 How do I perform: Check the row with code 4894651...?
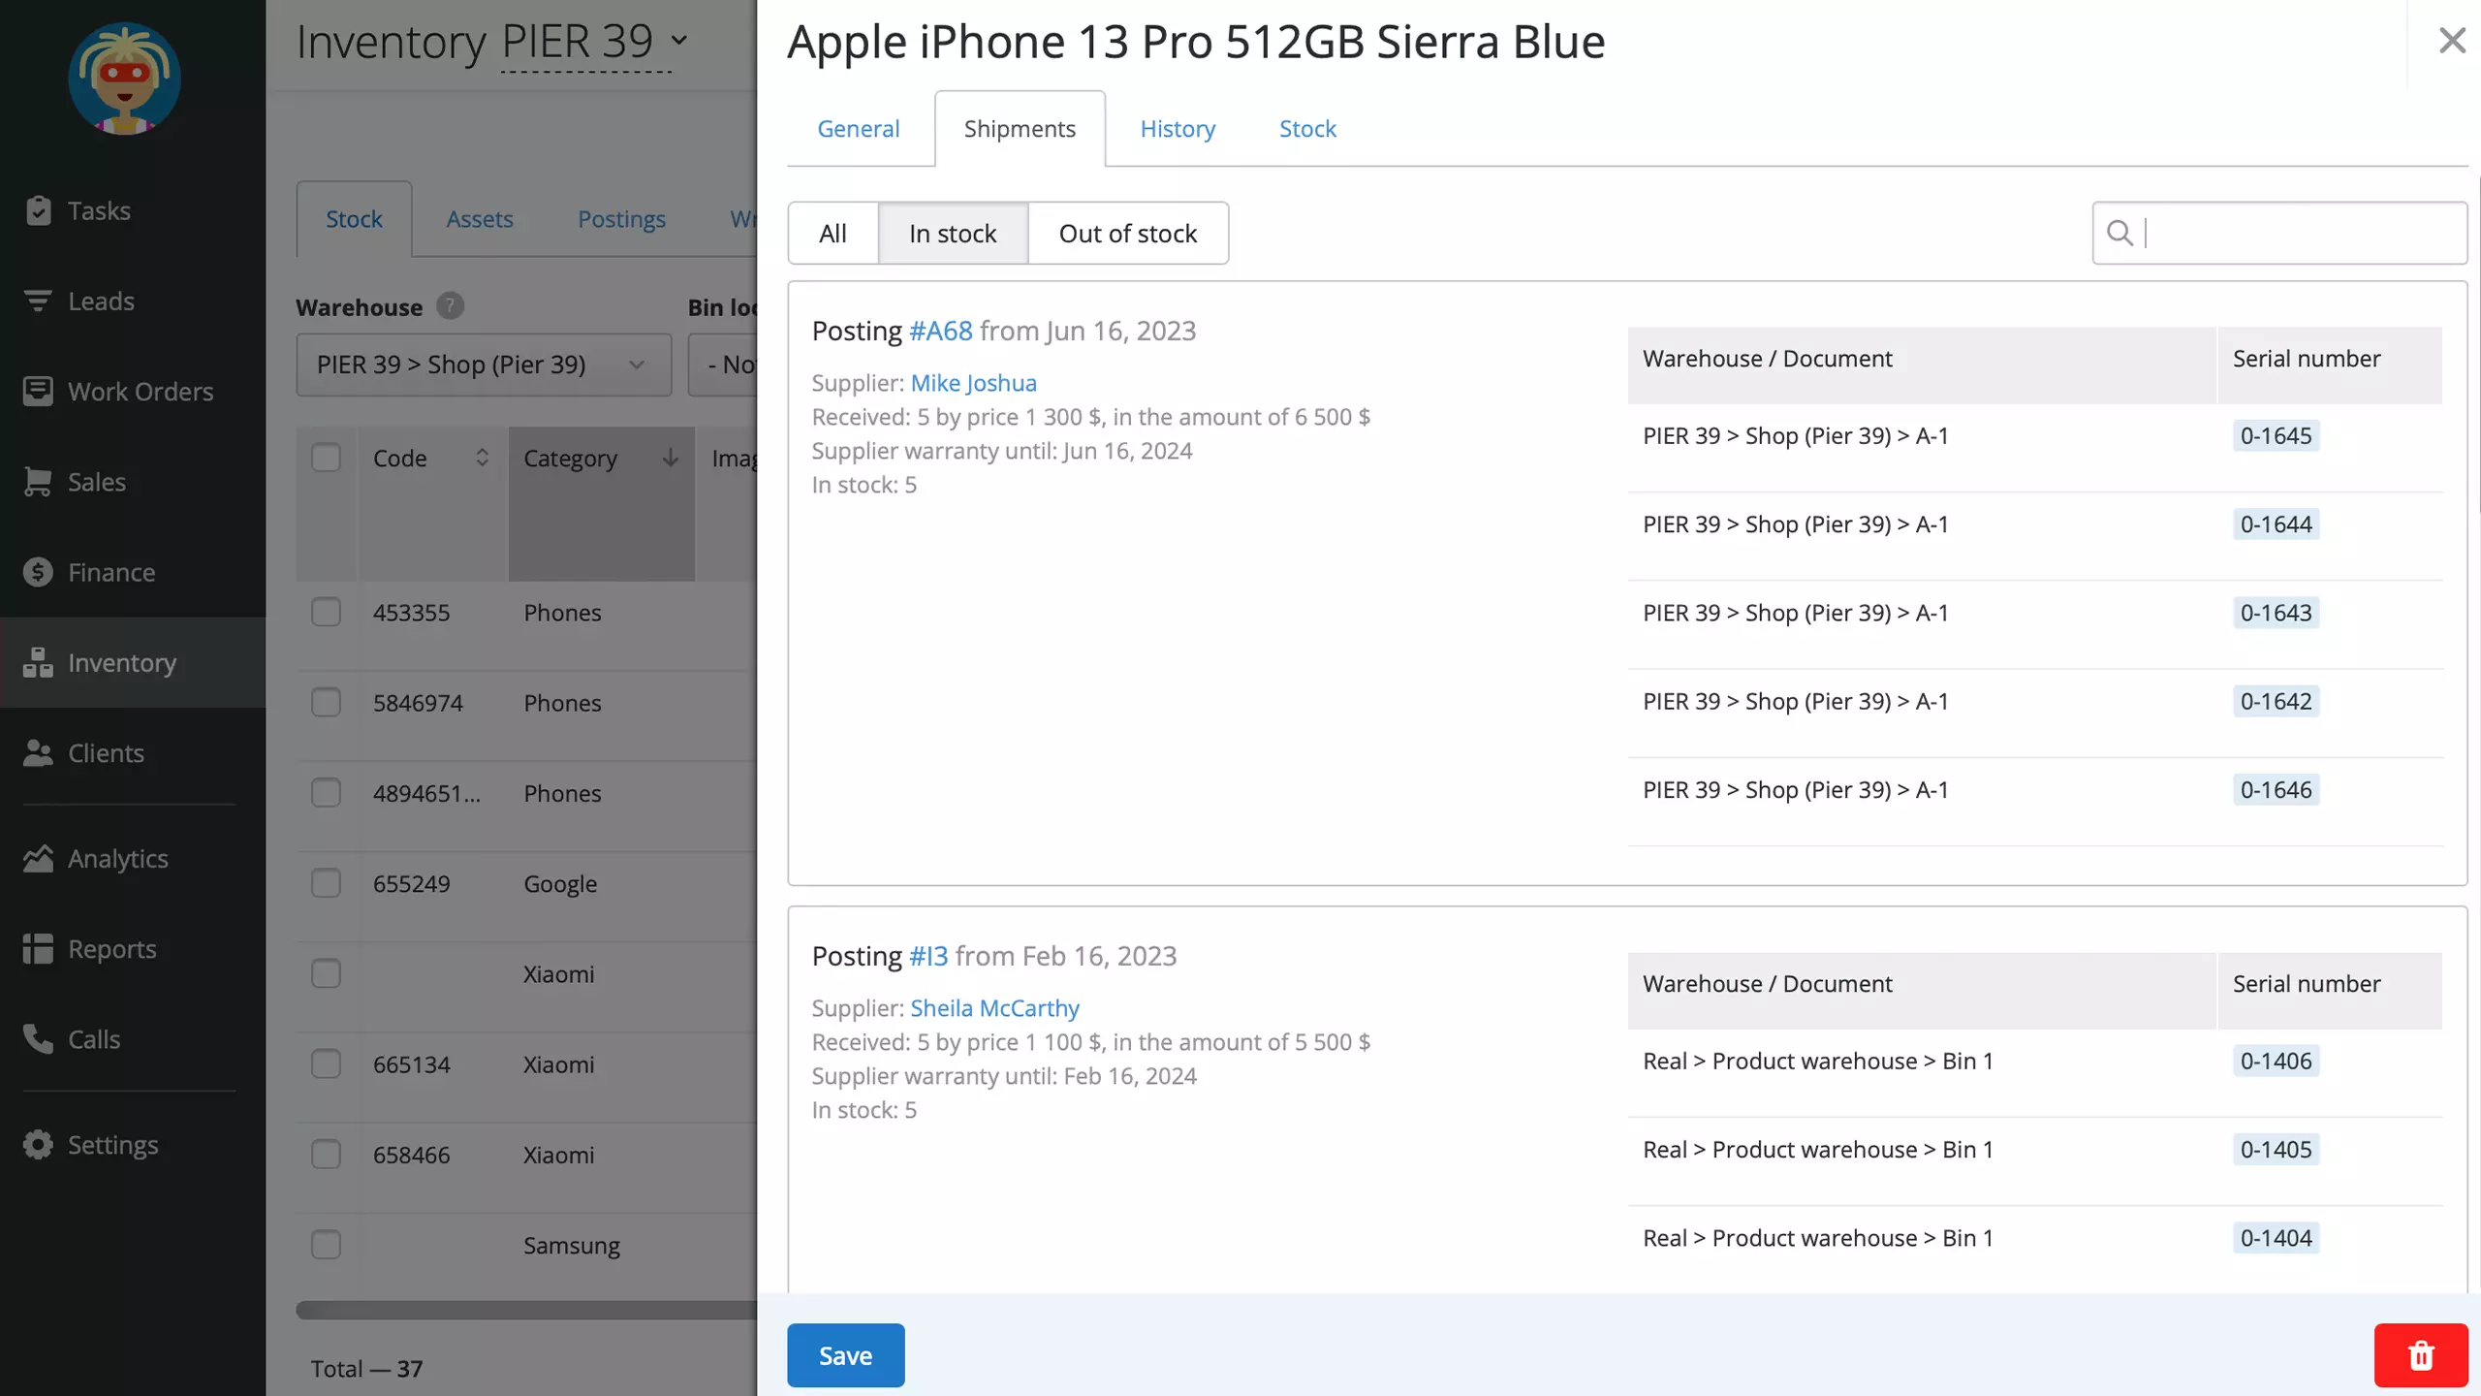click(326, 792)
